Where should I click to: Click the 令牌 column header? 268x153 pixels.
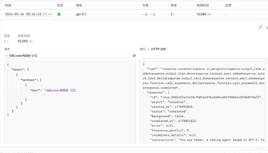tap(145, 5)
